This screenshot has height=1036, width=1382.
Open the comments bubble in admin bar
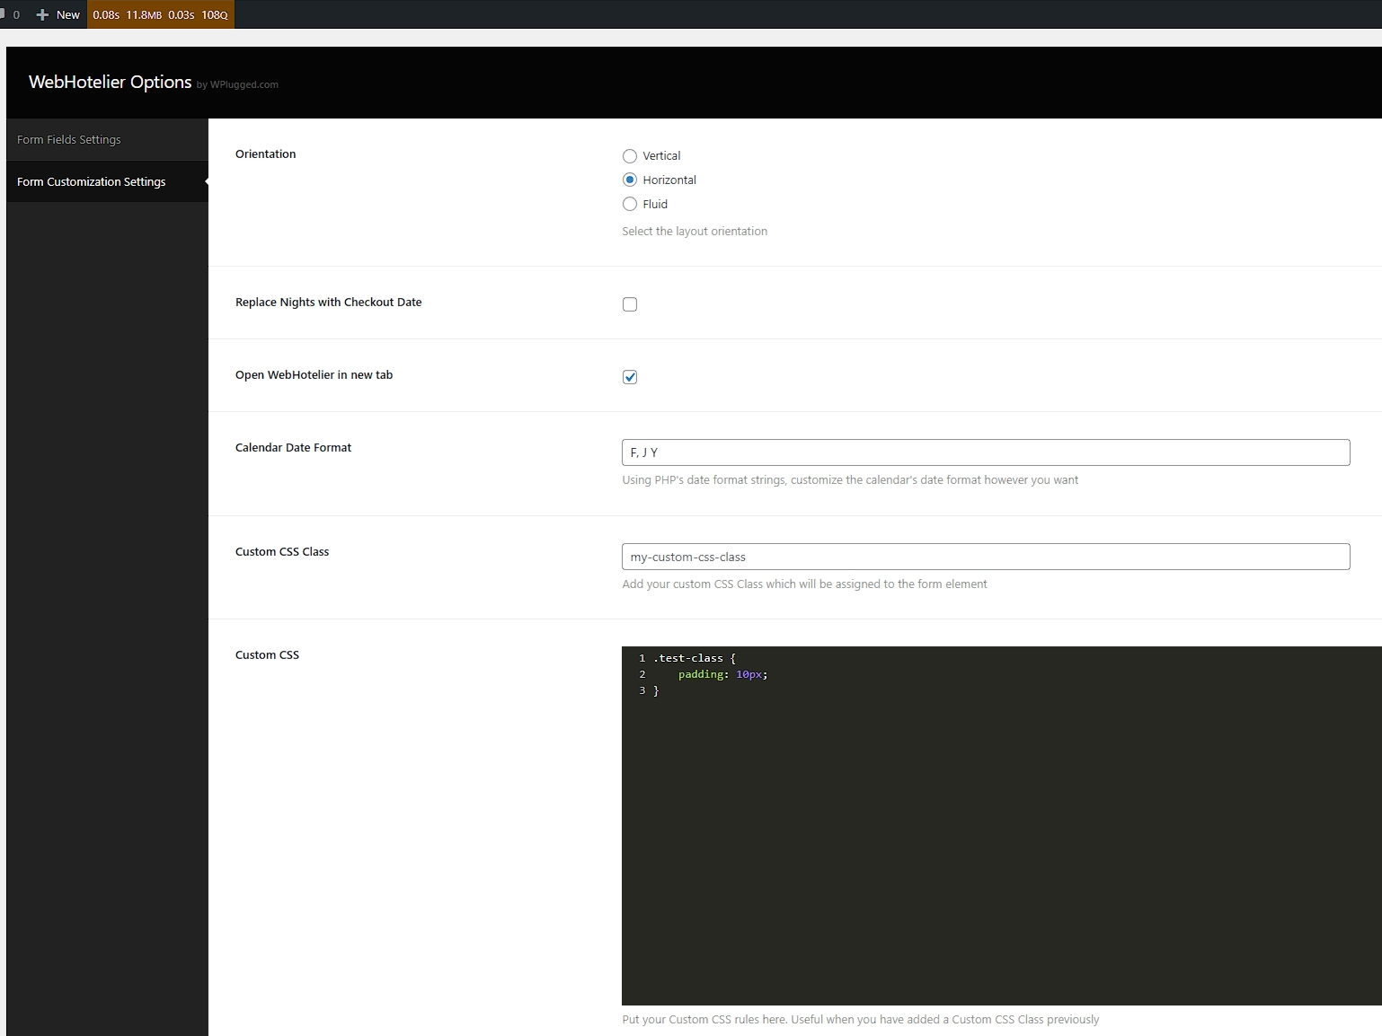(11, 14)
